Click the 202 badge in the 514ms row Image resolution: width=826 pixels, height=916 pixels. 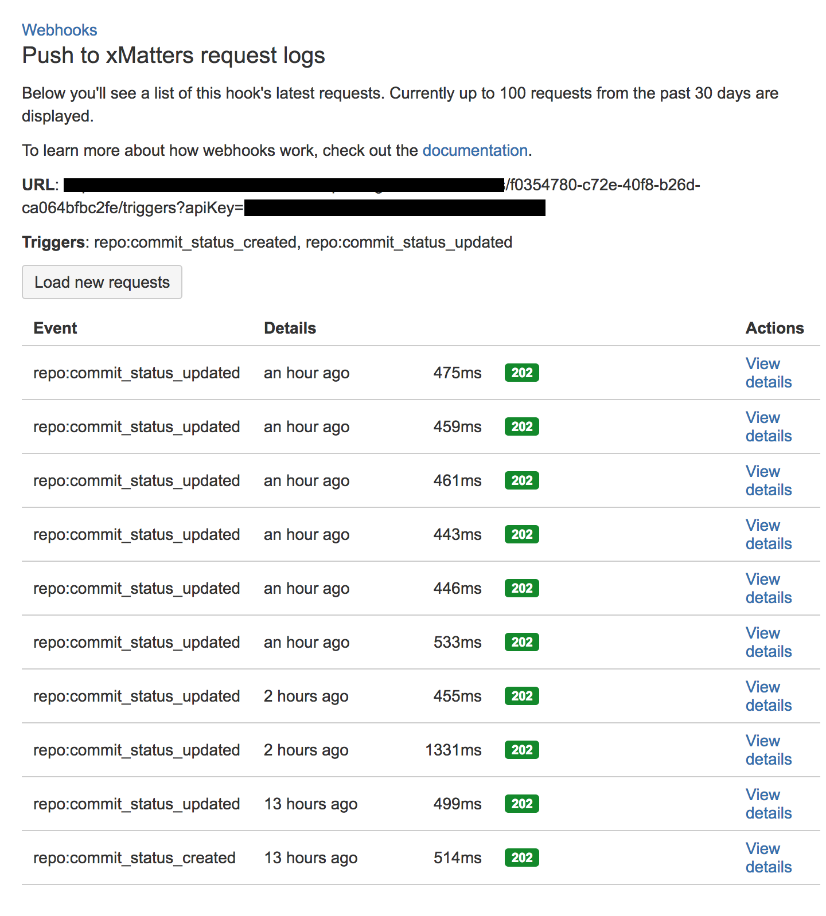tap(522, 858)
